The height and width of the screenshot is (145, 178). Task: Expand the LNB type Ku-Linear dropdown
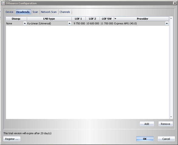click(x=69, y=24)
